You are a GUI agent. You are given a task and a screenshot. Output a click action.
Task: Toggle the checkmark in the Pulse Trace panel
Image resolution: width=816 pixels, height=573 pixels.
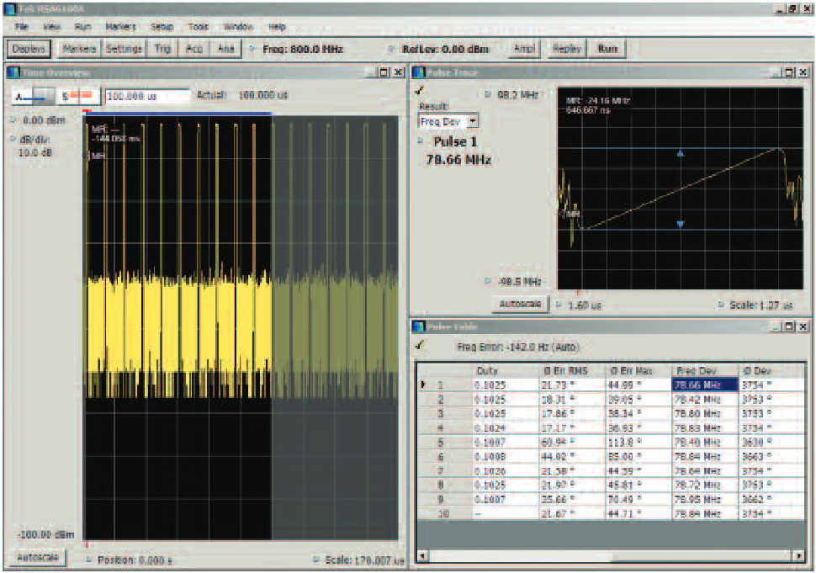[419, 89]
